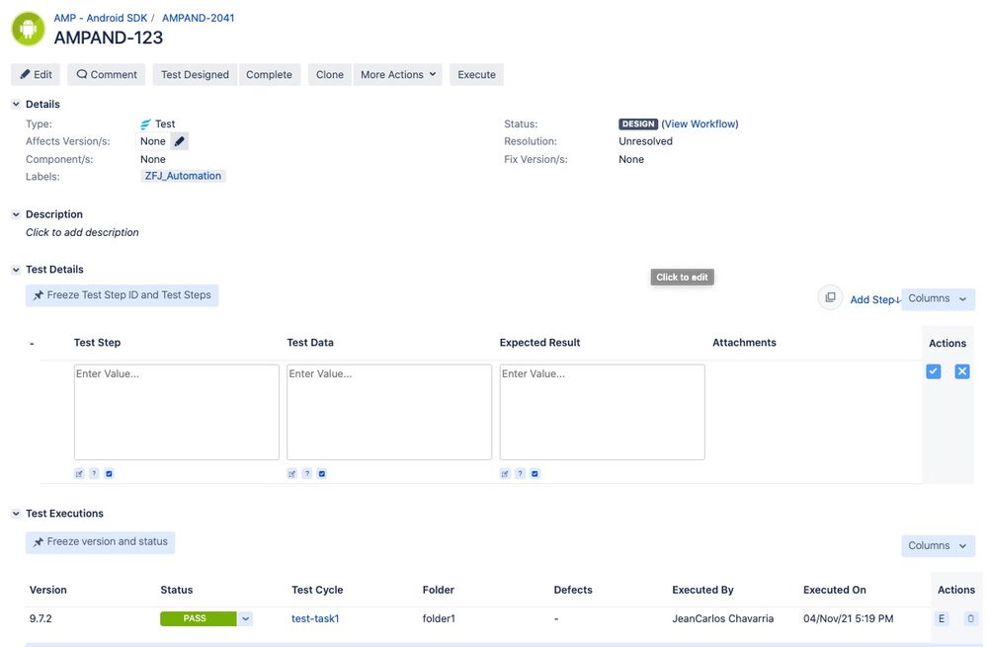Click the Test Designed workflow button
The height and width of the screenshot is (647, 987).
click(x=196, y=74)
